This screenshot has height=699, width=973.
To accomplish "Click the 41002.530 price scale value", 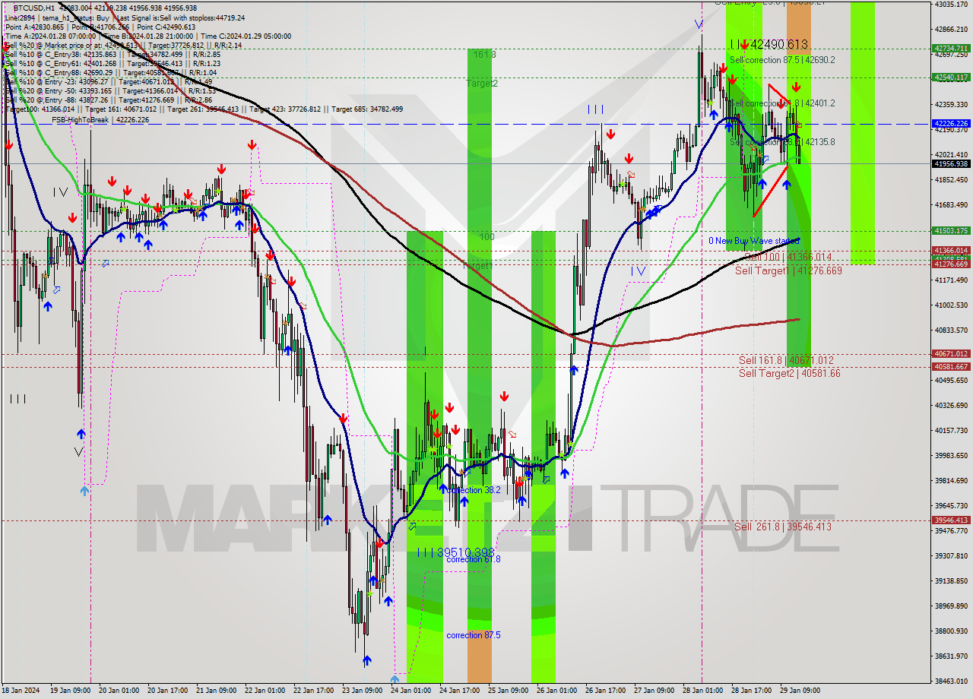I will pyautogui.click(x=952, y=305).
